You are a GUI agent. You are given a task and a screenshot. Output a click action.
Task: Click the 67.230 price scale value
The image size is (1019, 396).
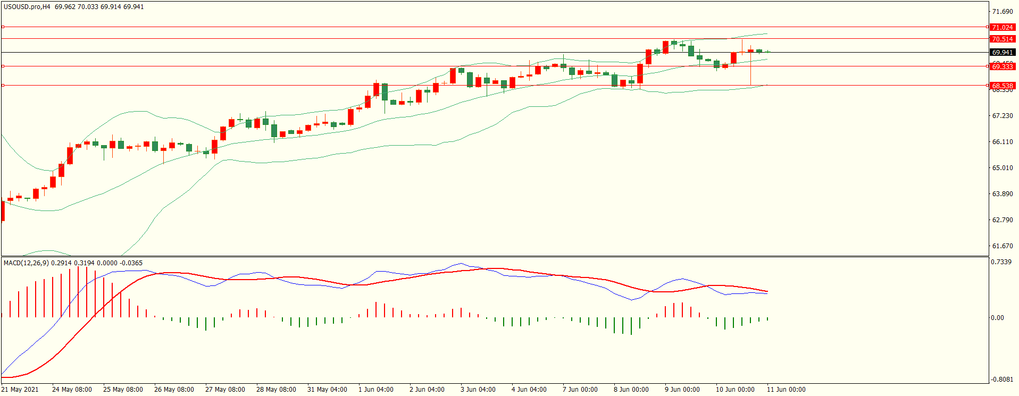[x=1003, y=115]
